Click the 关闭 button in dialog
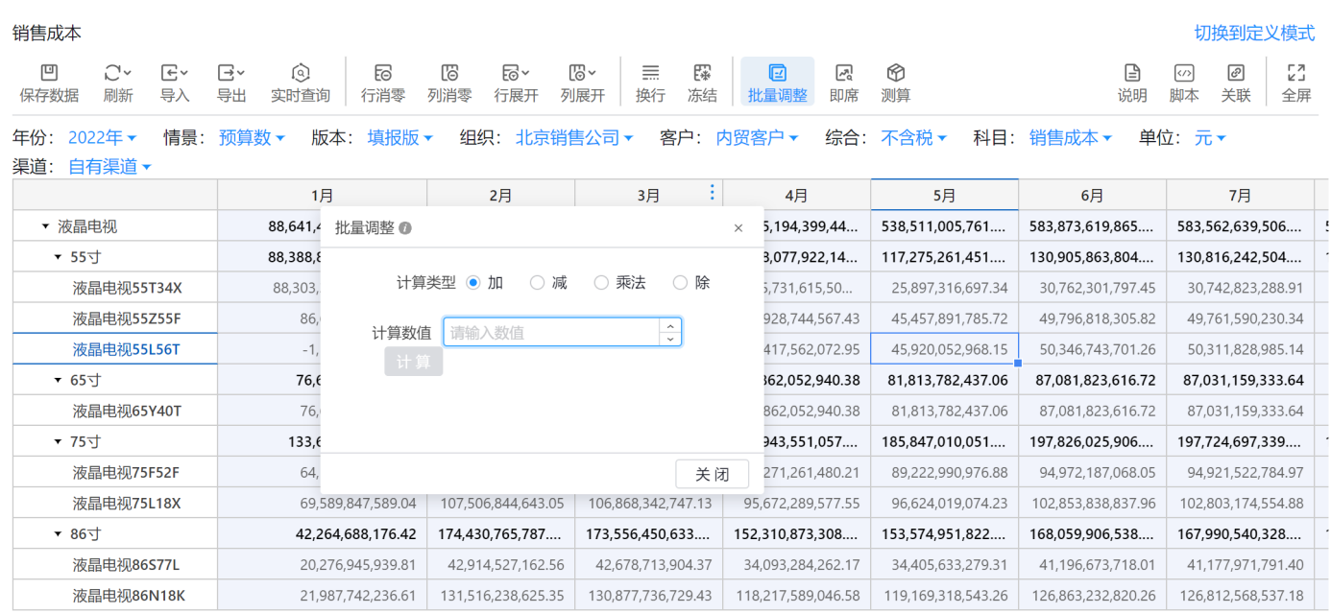1331x613 pixels. (712, 475)
